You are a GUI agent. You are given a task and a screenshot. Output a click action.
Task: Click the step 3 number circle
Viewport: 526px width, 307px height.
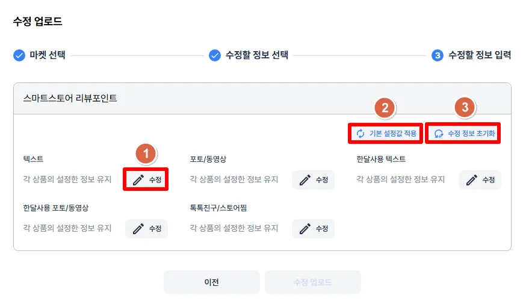pyautogui.click(x=438, y=55)
